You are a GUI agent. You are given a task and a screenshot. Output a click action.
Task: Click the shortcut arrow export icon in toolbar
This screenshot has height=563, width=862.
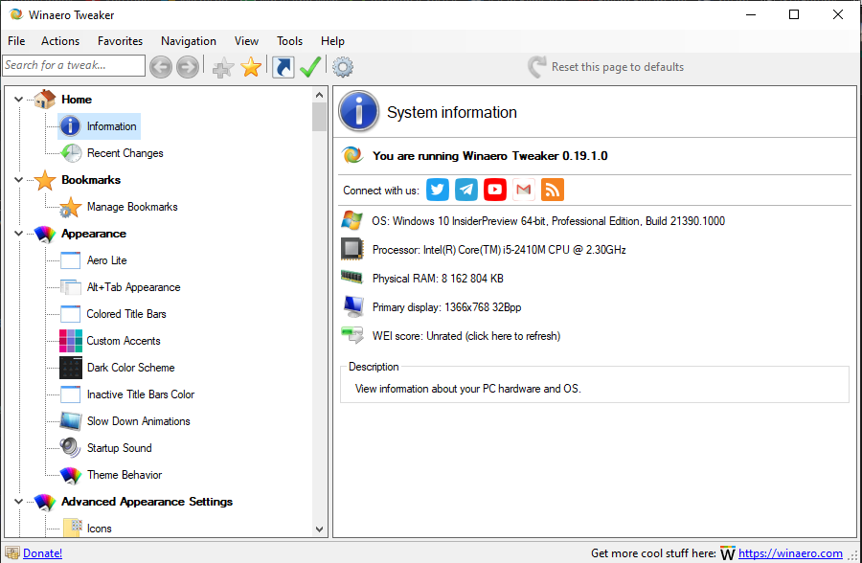pyautogui.click(x=284, y=67)
